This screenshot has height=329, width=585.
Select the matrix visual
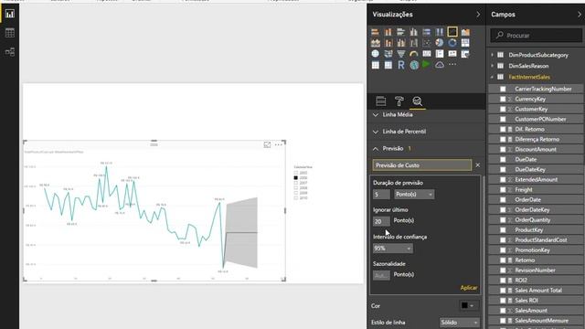pos(388,65)
